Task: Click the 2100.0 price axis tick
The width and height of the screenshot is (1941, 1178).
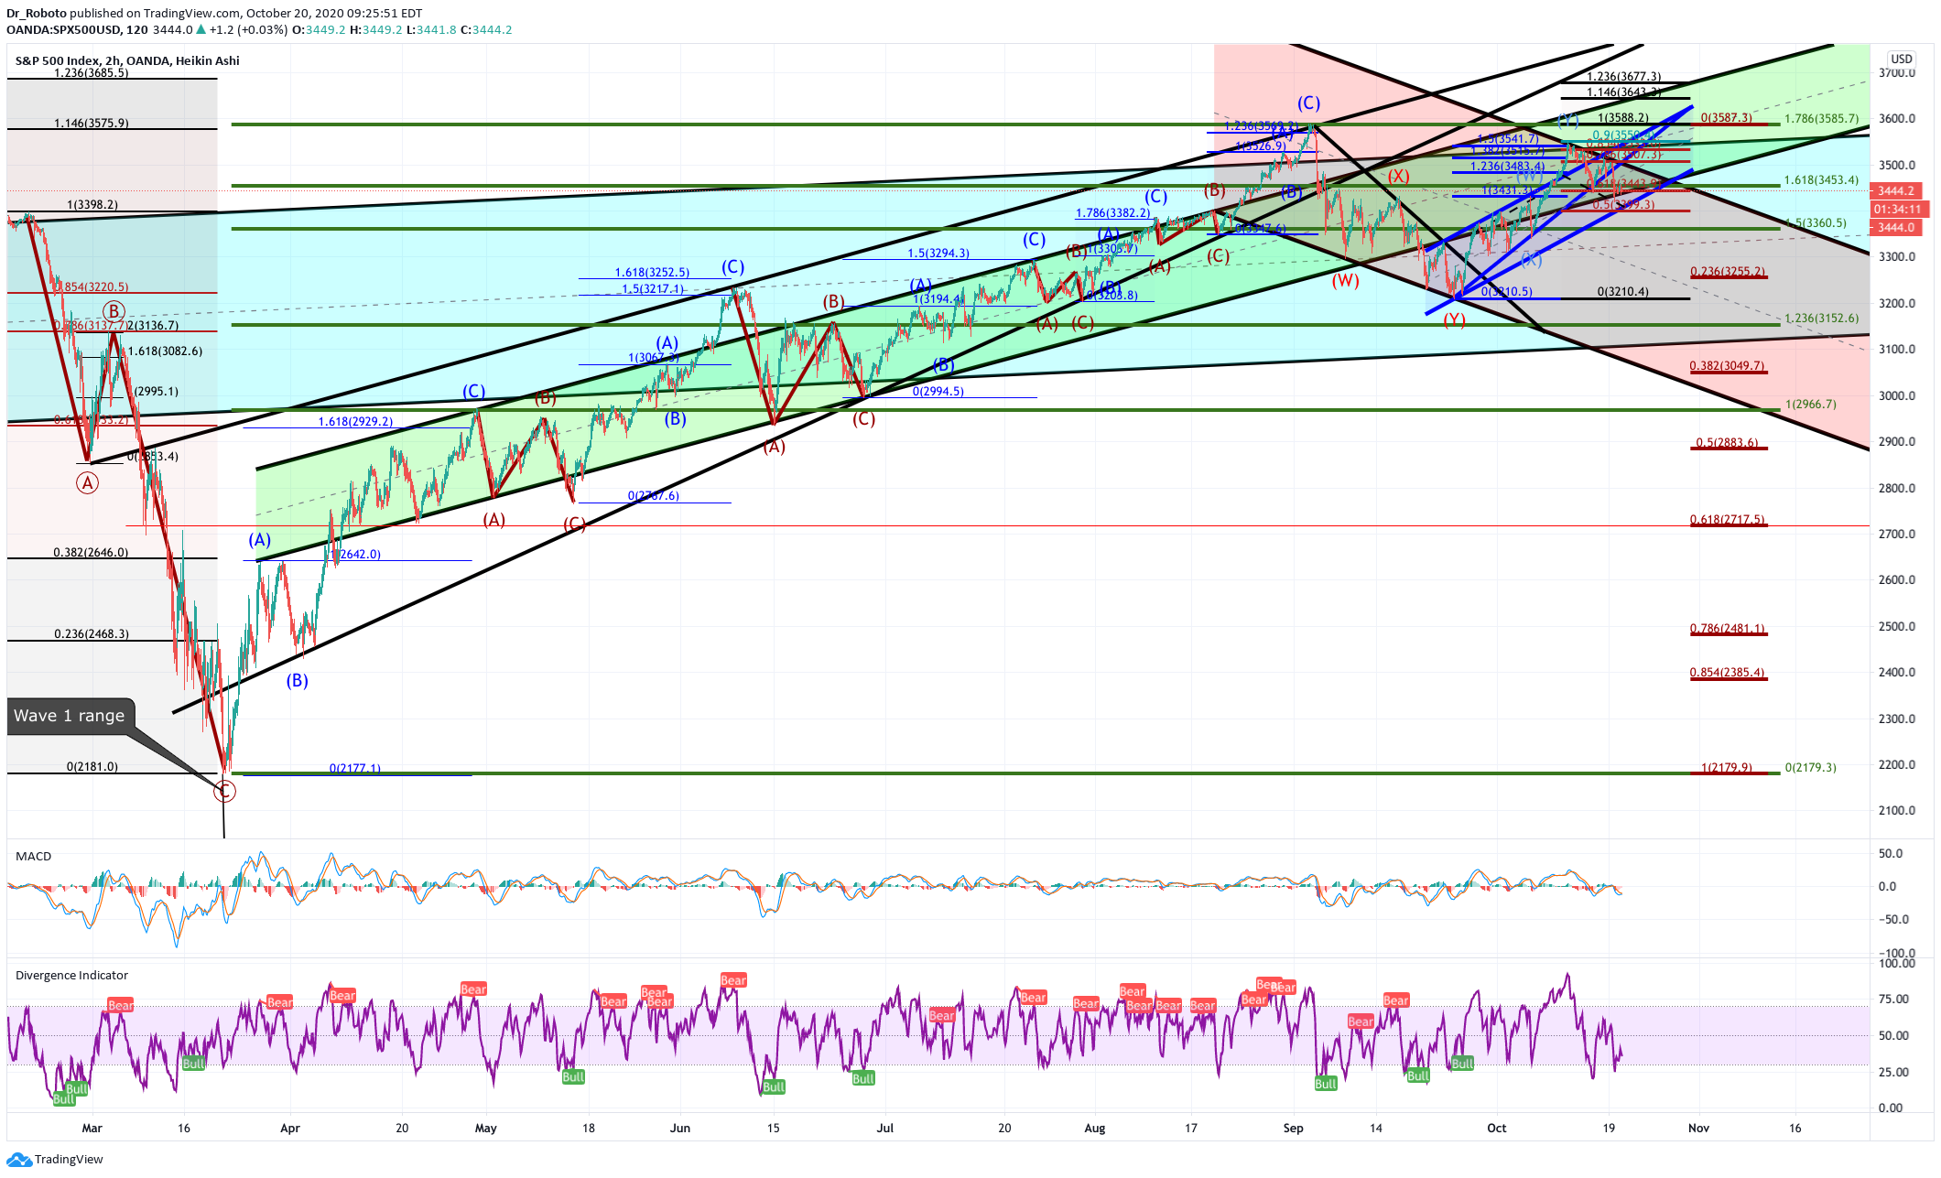Action: [1895, 811]
